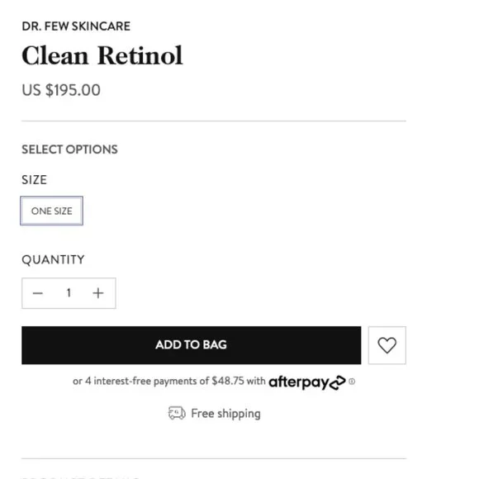479x479 pixels.
Task: Decrease quantity with the minus icon
Action: tap(37, 293)
